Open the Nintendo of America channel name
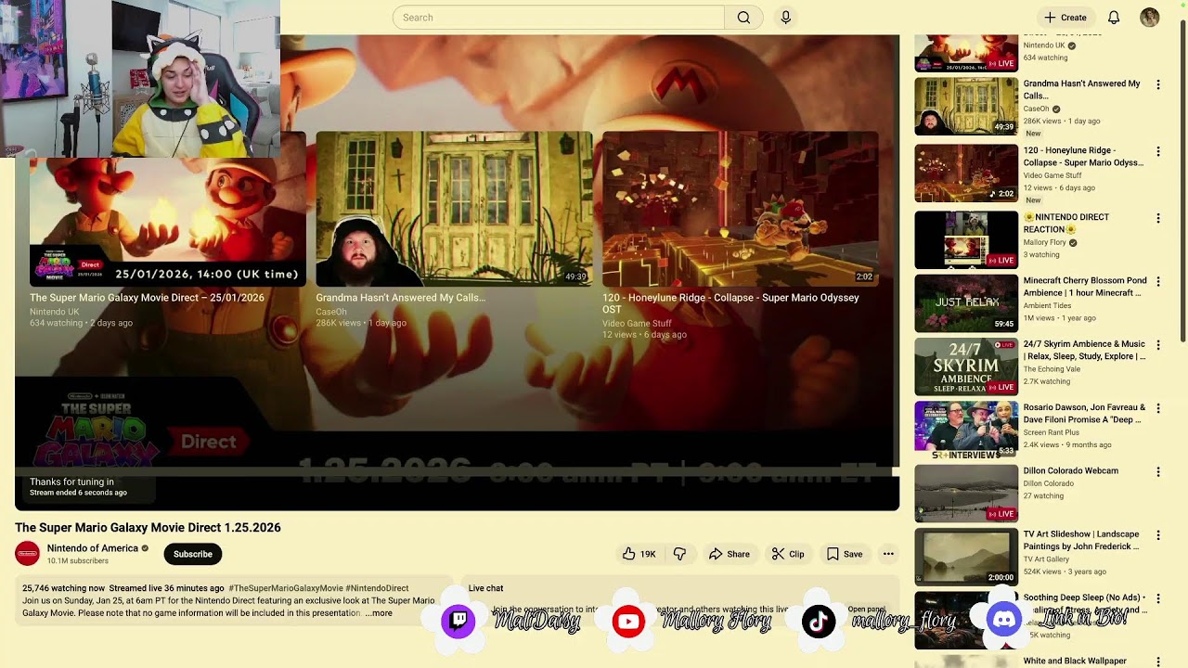 pos(92,548)
